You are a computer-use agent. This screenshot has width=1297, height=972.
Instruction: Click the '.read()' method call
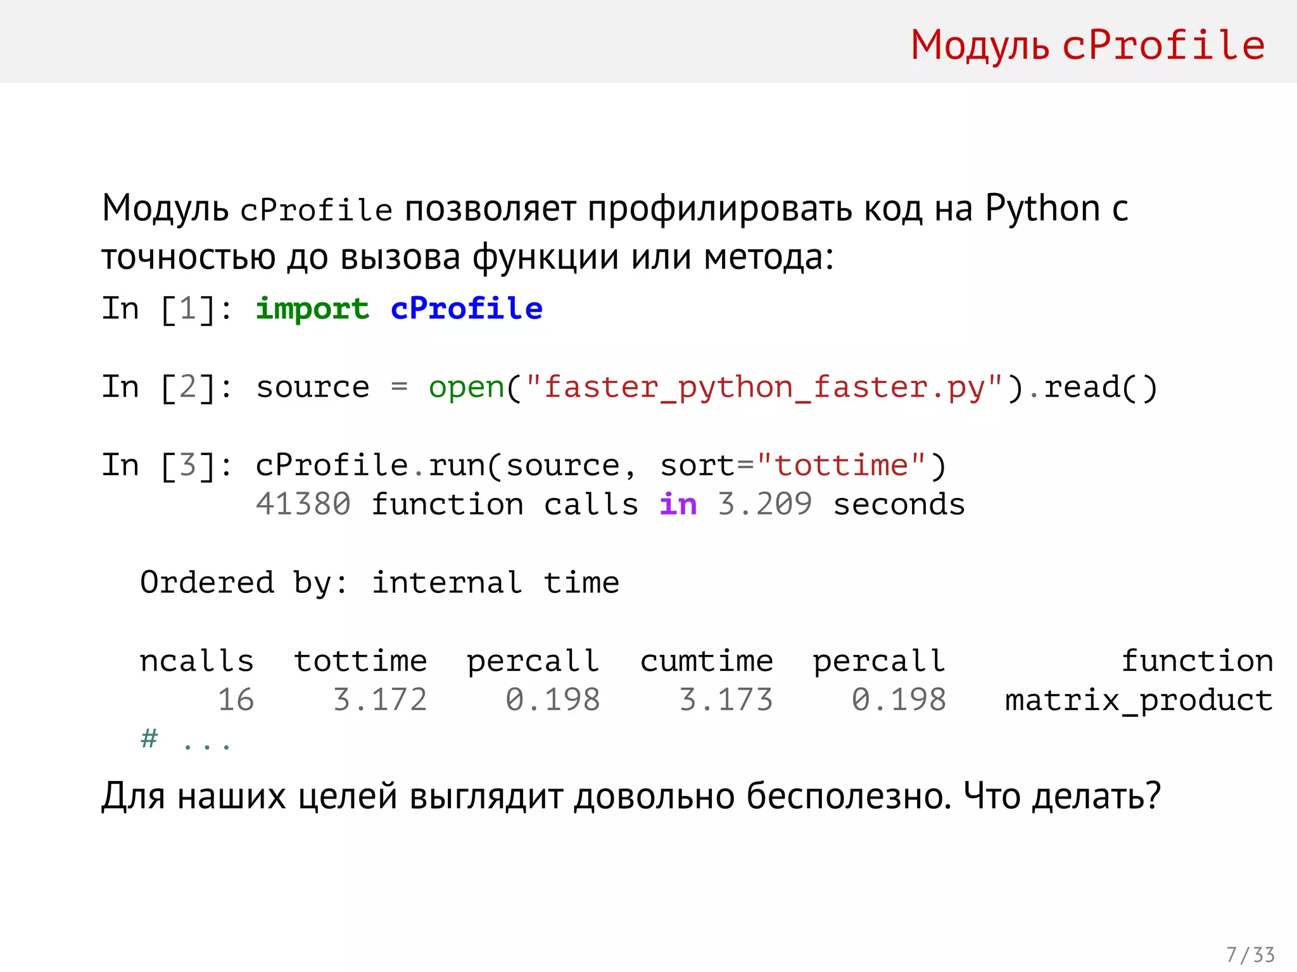[1092, 387]
